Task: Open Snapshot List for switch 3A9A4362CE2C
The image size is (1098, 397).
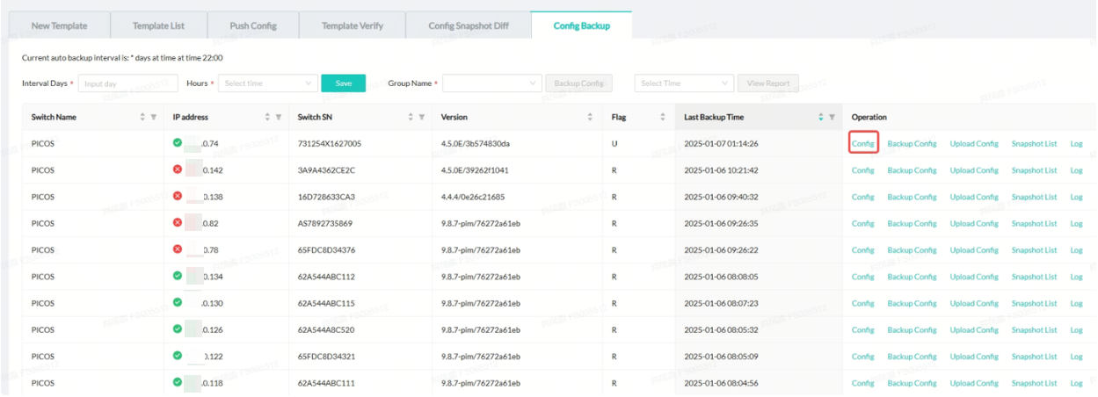Action: click(x=1034, y=170)
